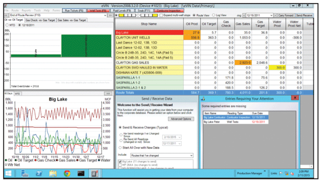Open the PowerShell taskbar icon

click(x=39, y=174)
